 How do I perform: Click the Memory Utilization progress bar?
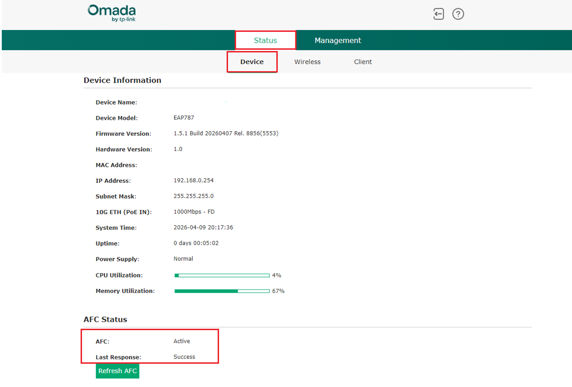point(222,291)
